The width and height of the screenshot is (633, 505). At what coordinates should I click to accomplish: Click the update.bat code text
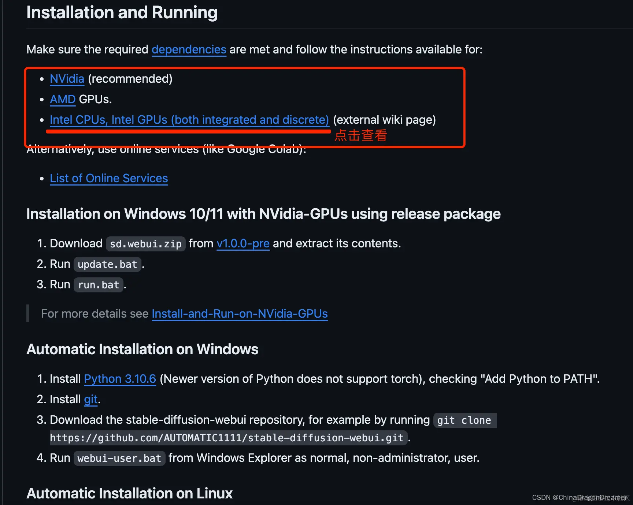click(107, 264)
